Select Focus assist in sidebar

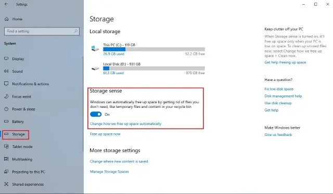click(x=21, y=96)
